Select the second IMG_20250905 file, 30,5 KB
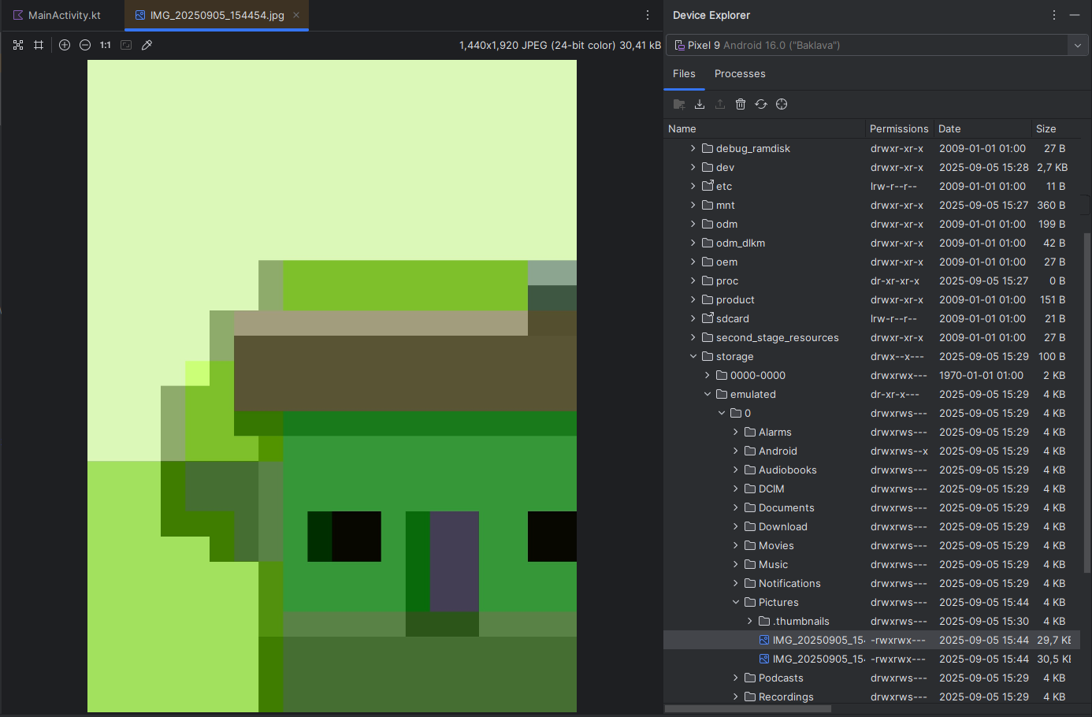 pos(871,659)
